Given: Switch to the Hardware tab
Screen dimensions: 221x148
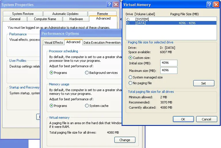Looking at the screenshot, I should coord(76,19).
